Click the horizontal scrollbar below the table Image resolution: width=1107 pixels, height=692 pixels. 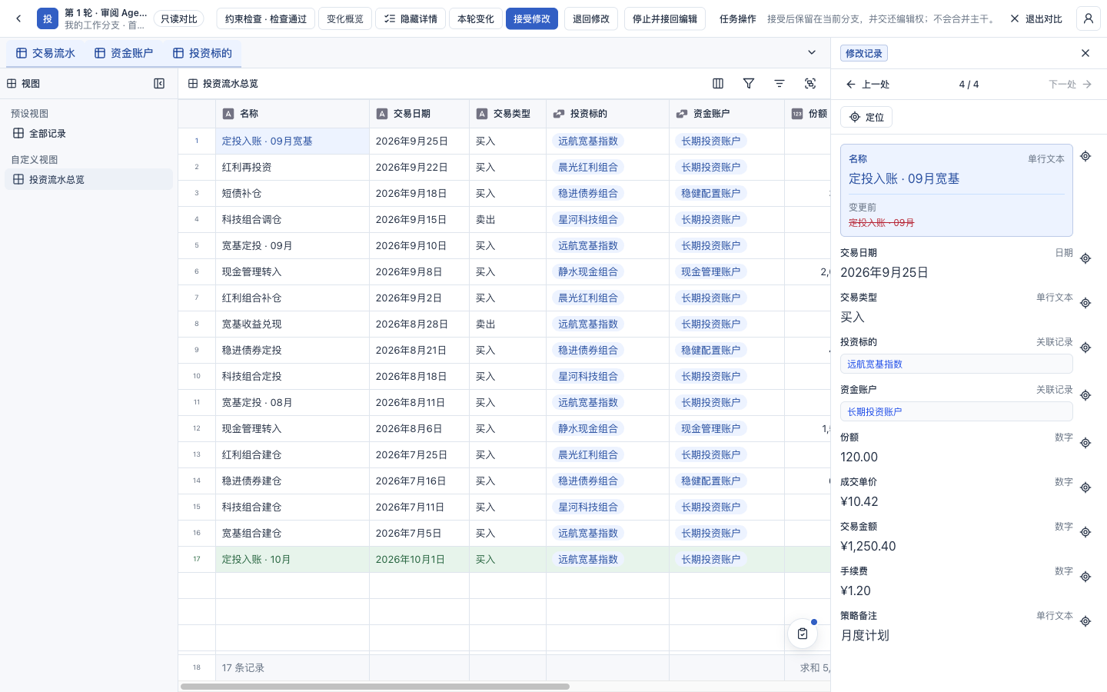pyautogui.click(x=375, y=687)
